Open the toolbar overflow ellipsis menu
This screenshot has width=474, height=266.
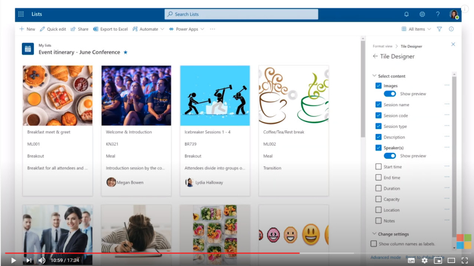pos(213,29)
